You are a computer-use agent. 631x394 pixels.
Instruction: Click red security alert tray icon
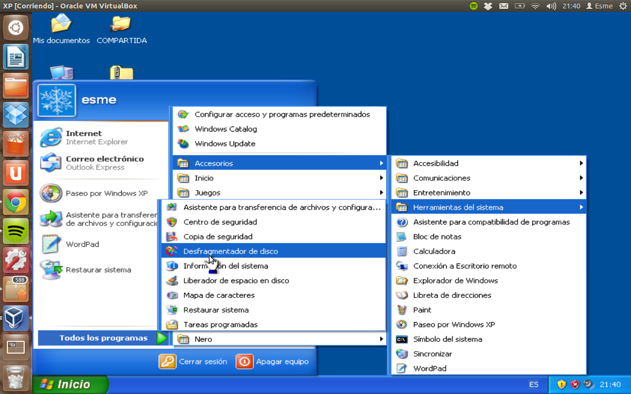coord(575,384)
